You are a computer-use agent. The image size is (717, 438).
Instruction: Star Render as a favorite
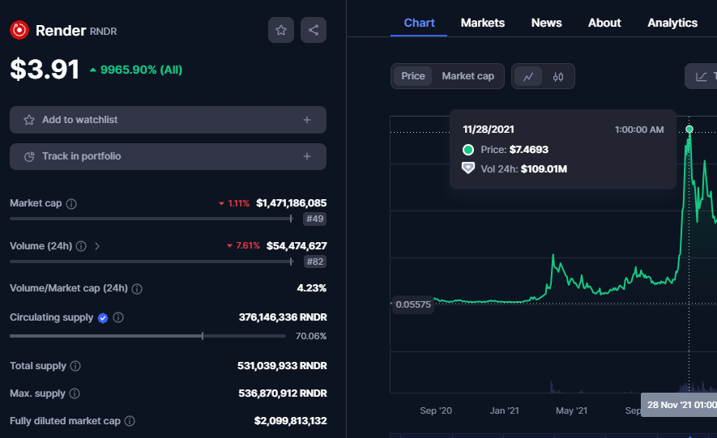coord(281,30)
